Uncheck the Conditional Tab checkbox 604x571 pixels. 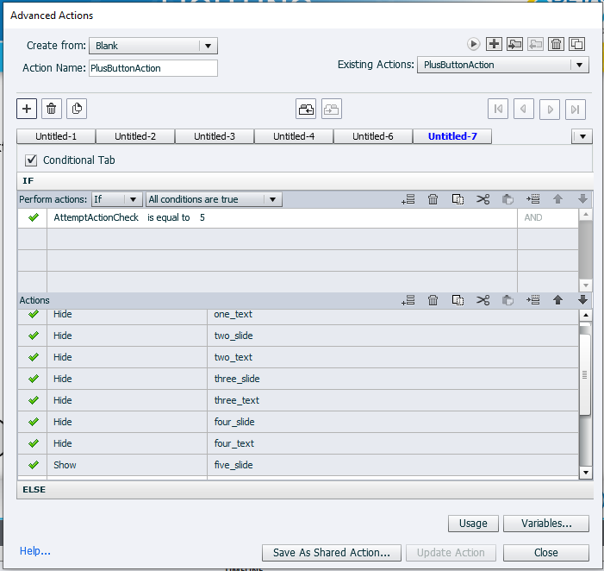tap(31, 160)
